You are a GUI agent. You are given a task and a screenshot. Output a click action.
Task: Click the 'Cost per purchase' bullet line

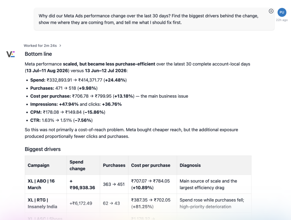[109, 96]
